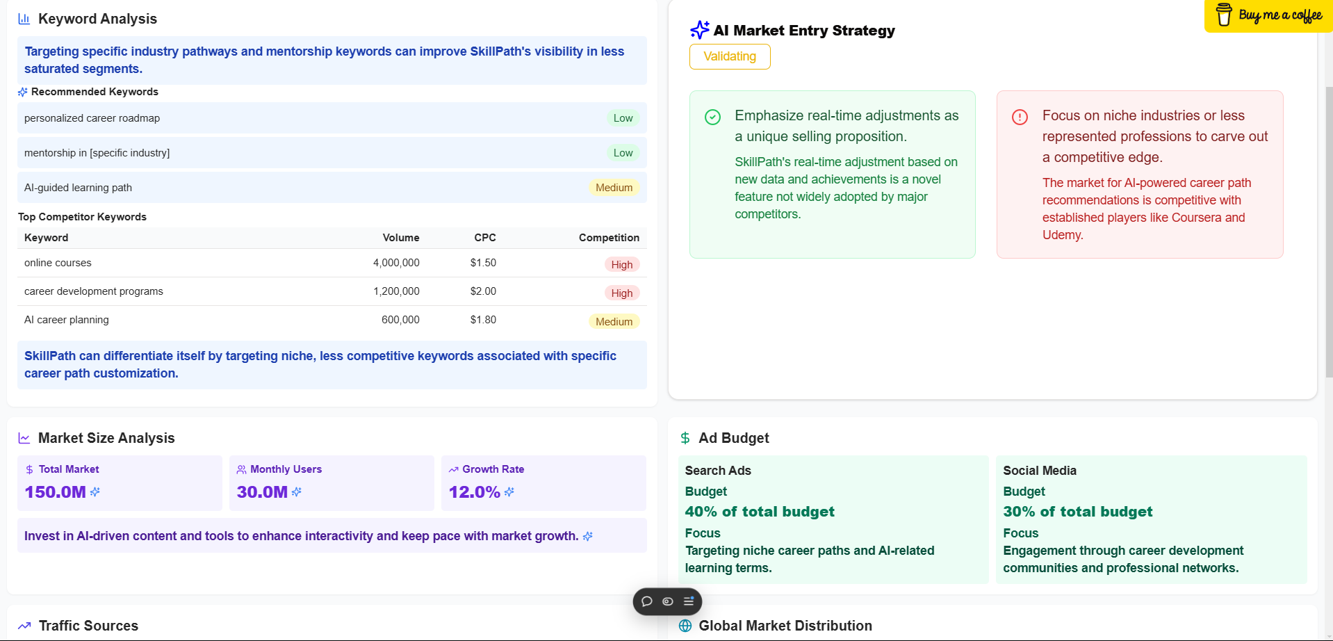Click the 'AI career planning' table cell
1333x641 pixels.
pyautogui.click(x=67, y=320)
